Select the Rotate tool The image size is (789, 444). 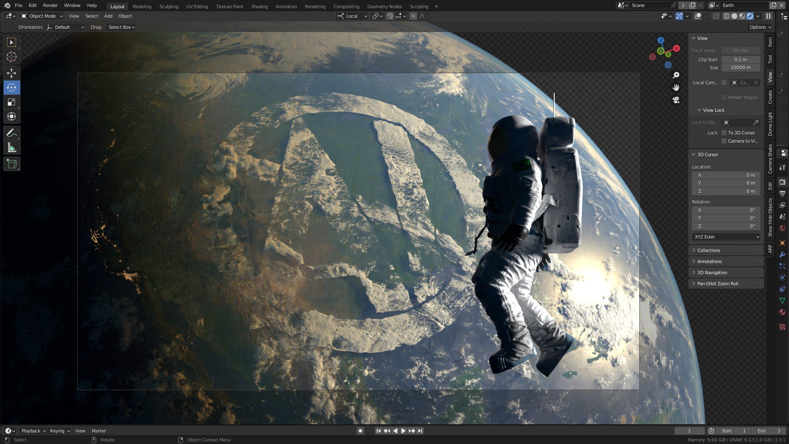click(12, 88)
